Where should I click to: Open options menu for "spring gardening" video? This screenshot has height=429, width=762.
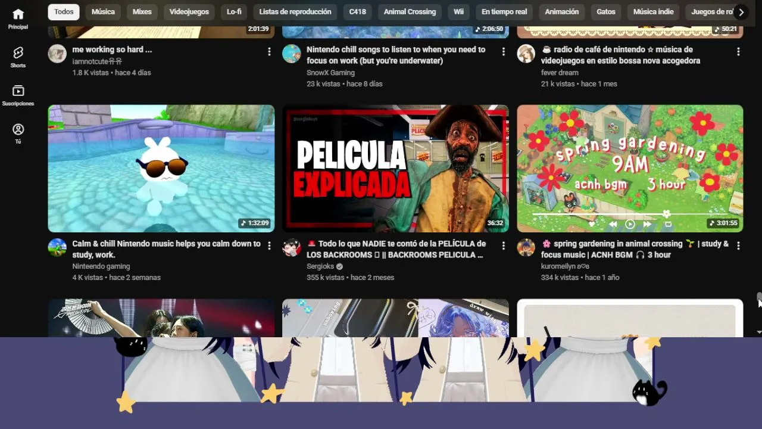point(738,245)
